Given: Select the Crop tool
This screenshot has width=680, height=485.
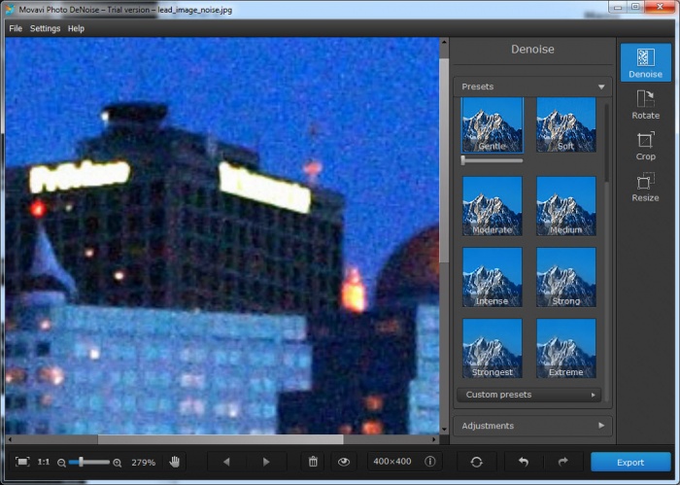Looking at the screenshot, I should (x=645, y=146).
